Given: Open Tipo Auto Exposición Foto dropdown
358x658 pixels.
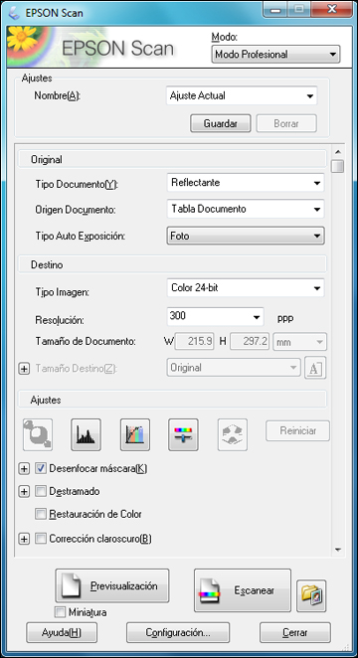Looking at the screenshot, I should point(246,236).
